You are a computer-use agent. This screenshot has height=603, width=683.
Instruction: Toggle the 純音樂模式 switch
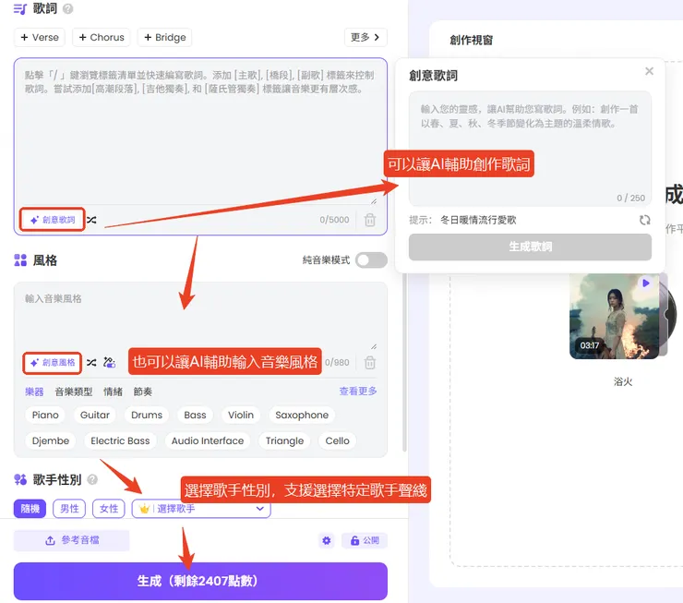(371, 260)
